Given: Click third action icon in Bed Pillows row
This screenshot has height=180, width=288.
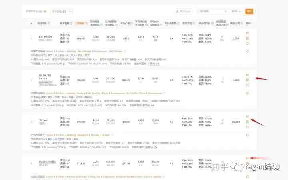Looking at the screenshot, I should (248, 44).
